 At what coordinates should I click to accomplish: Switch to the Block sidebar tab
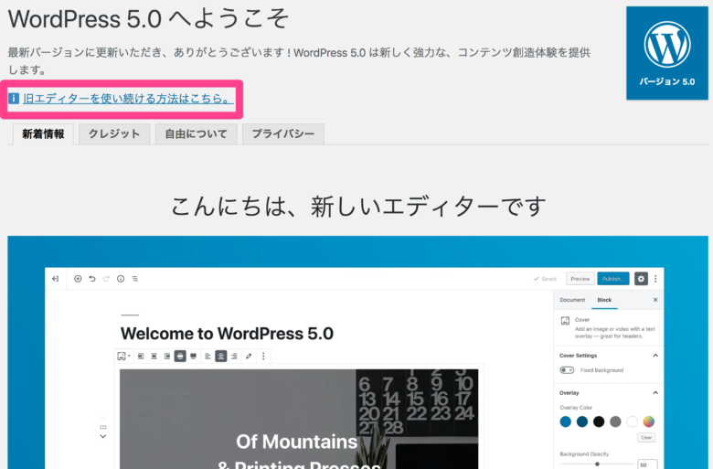pos(604,300)
